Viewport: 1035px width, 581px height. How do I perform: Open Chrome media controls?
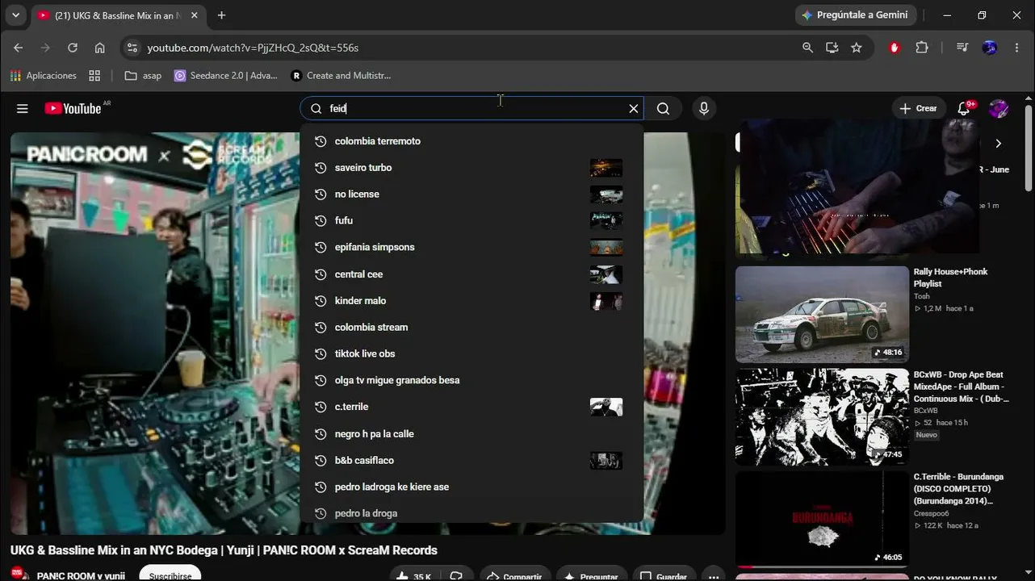(962, 48)
